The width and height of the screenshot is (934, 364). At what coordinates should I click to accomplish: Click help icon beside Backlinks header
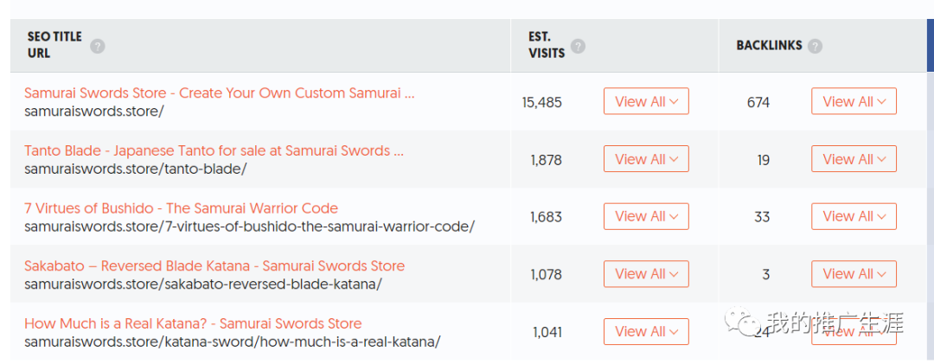point(815,46)
